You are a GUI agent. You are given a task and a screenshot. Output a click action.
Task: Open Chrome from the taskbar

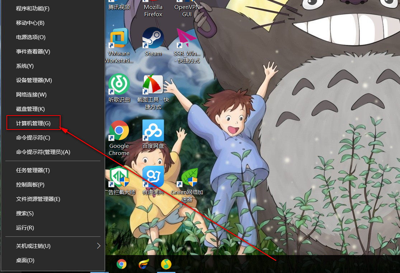coord(121,264)
